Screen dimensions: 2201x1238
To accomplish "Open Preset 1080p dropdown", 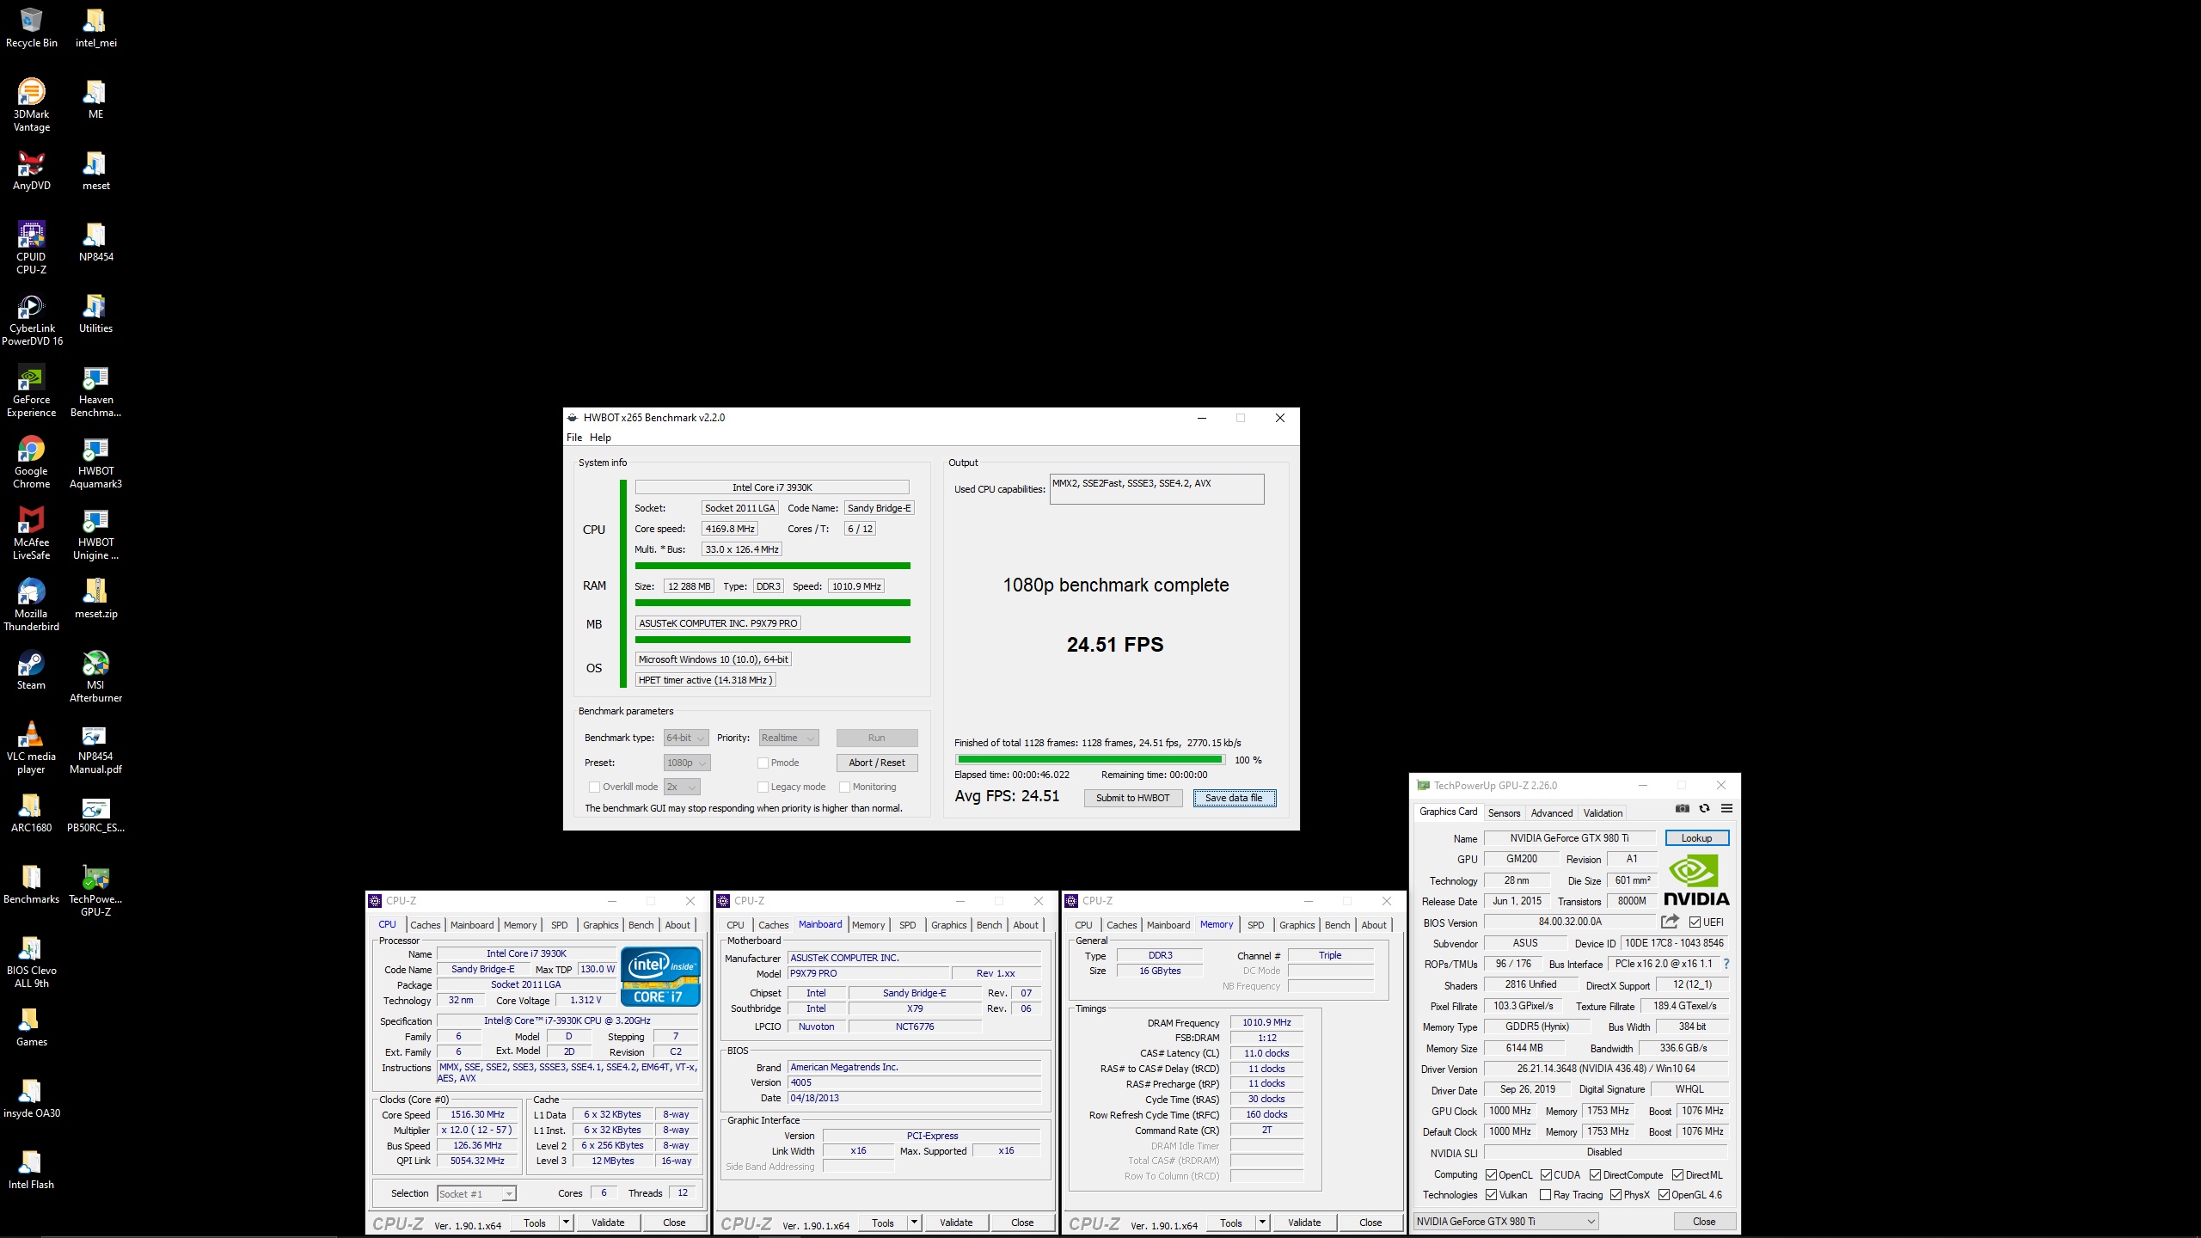I will 687,763.
